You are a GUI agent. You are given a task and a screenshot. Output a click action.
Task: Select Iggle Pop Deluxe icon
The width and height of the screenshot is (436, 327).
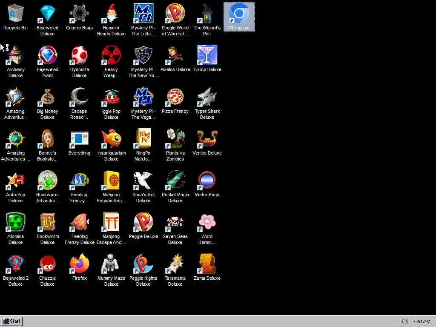click(x=111, y=97)
